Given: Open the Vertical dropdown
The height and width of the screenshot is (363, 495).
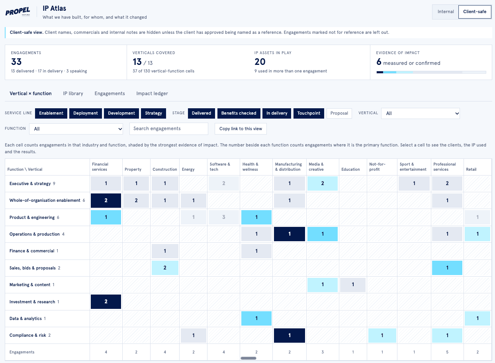Looking at the screenshot, I should click(421, 113).
